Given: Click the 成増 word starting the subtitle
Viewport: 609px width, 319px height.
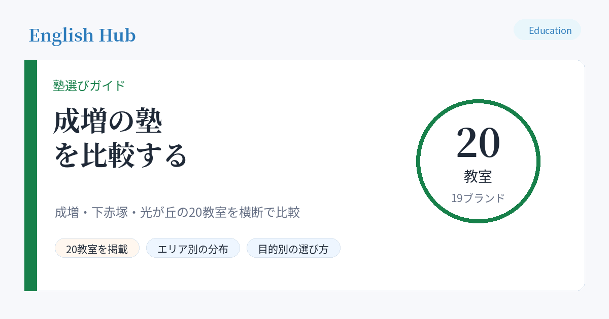Looking at the screenshot, I should pyautogui.click(x=67, y=212).
